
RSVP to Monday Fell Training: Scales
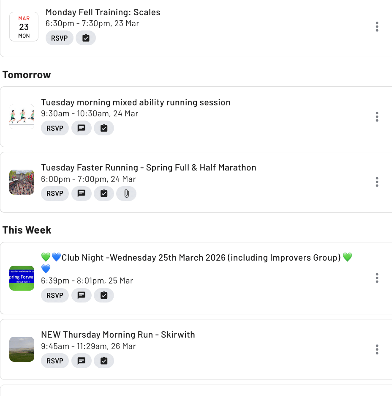(x=60, y=38)
